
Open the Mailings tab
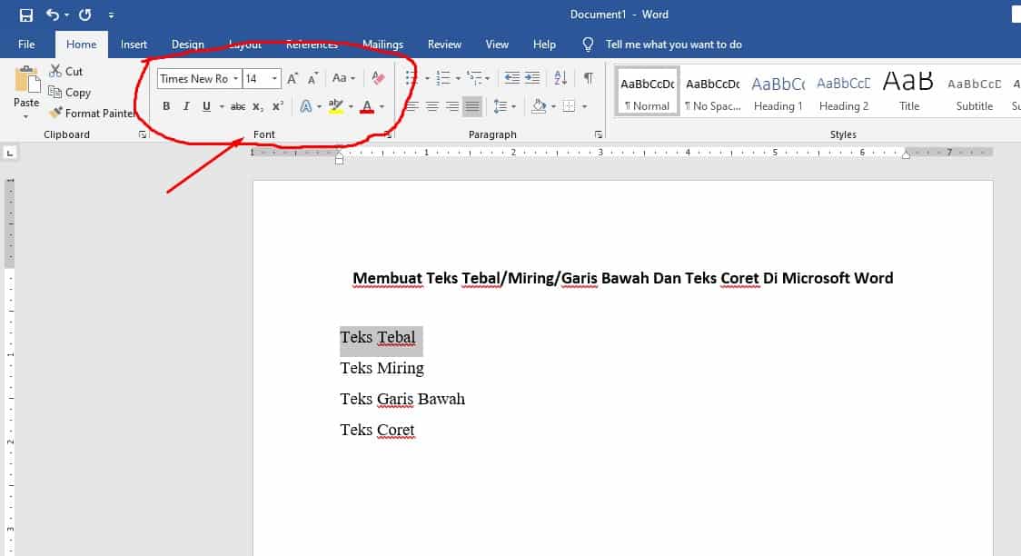tap(383, 45)
